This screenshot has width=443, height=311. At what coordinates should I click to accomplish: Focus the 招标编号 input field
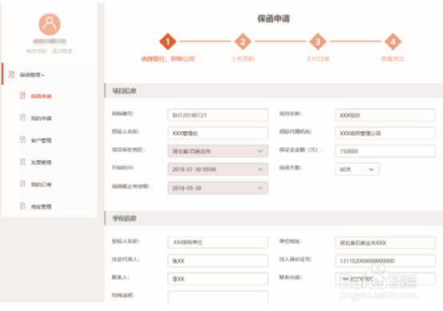point(218,115)
